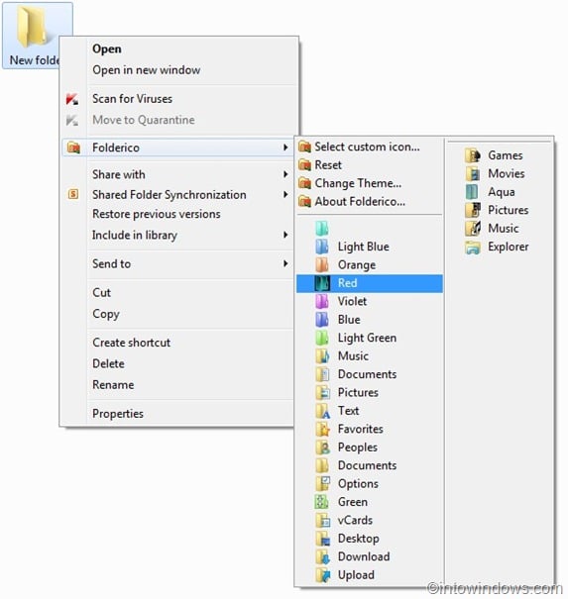Click the Folderico icon in context menu

[73, 148]
